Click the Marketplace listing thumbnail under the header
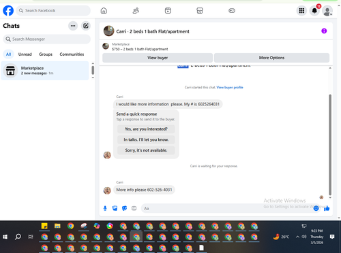The image size is (341, 253). [x=106, y=46]
